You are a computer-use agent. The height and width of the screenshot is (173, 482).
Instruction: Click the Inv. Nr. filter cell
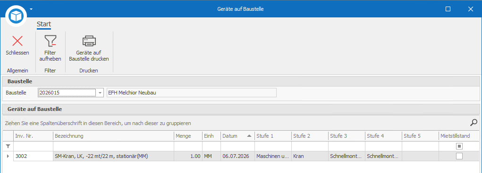pos(33,146)
